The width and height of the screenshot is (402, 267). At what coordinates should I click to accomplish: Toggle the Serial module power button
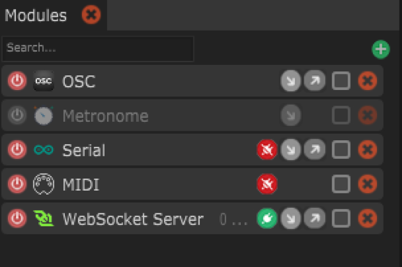17,150
